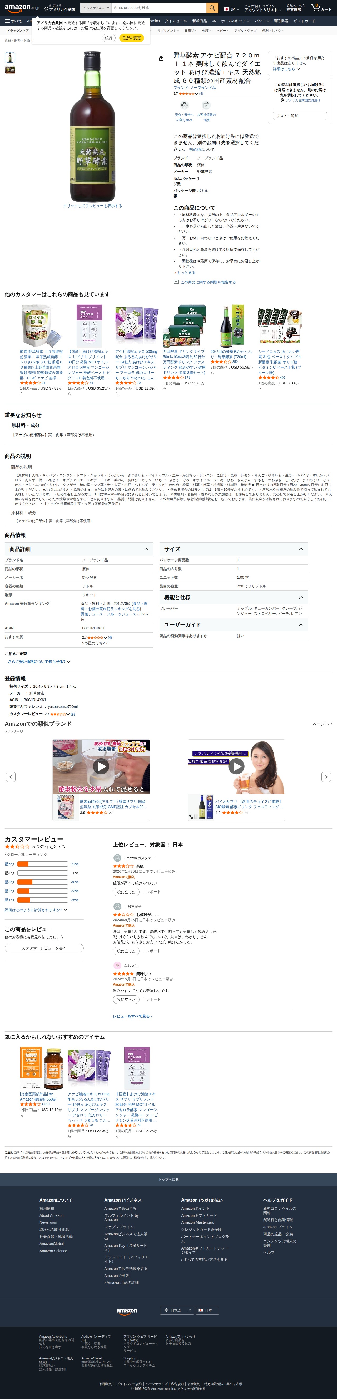Image resolution: width=337 pixels, height=1399 pixels.
Task: Select the second product thumbnail image
Action: pyautogui.click(x=10, y=70)
